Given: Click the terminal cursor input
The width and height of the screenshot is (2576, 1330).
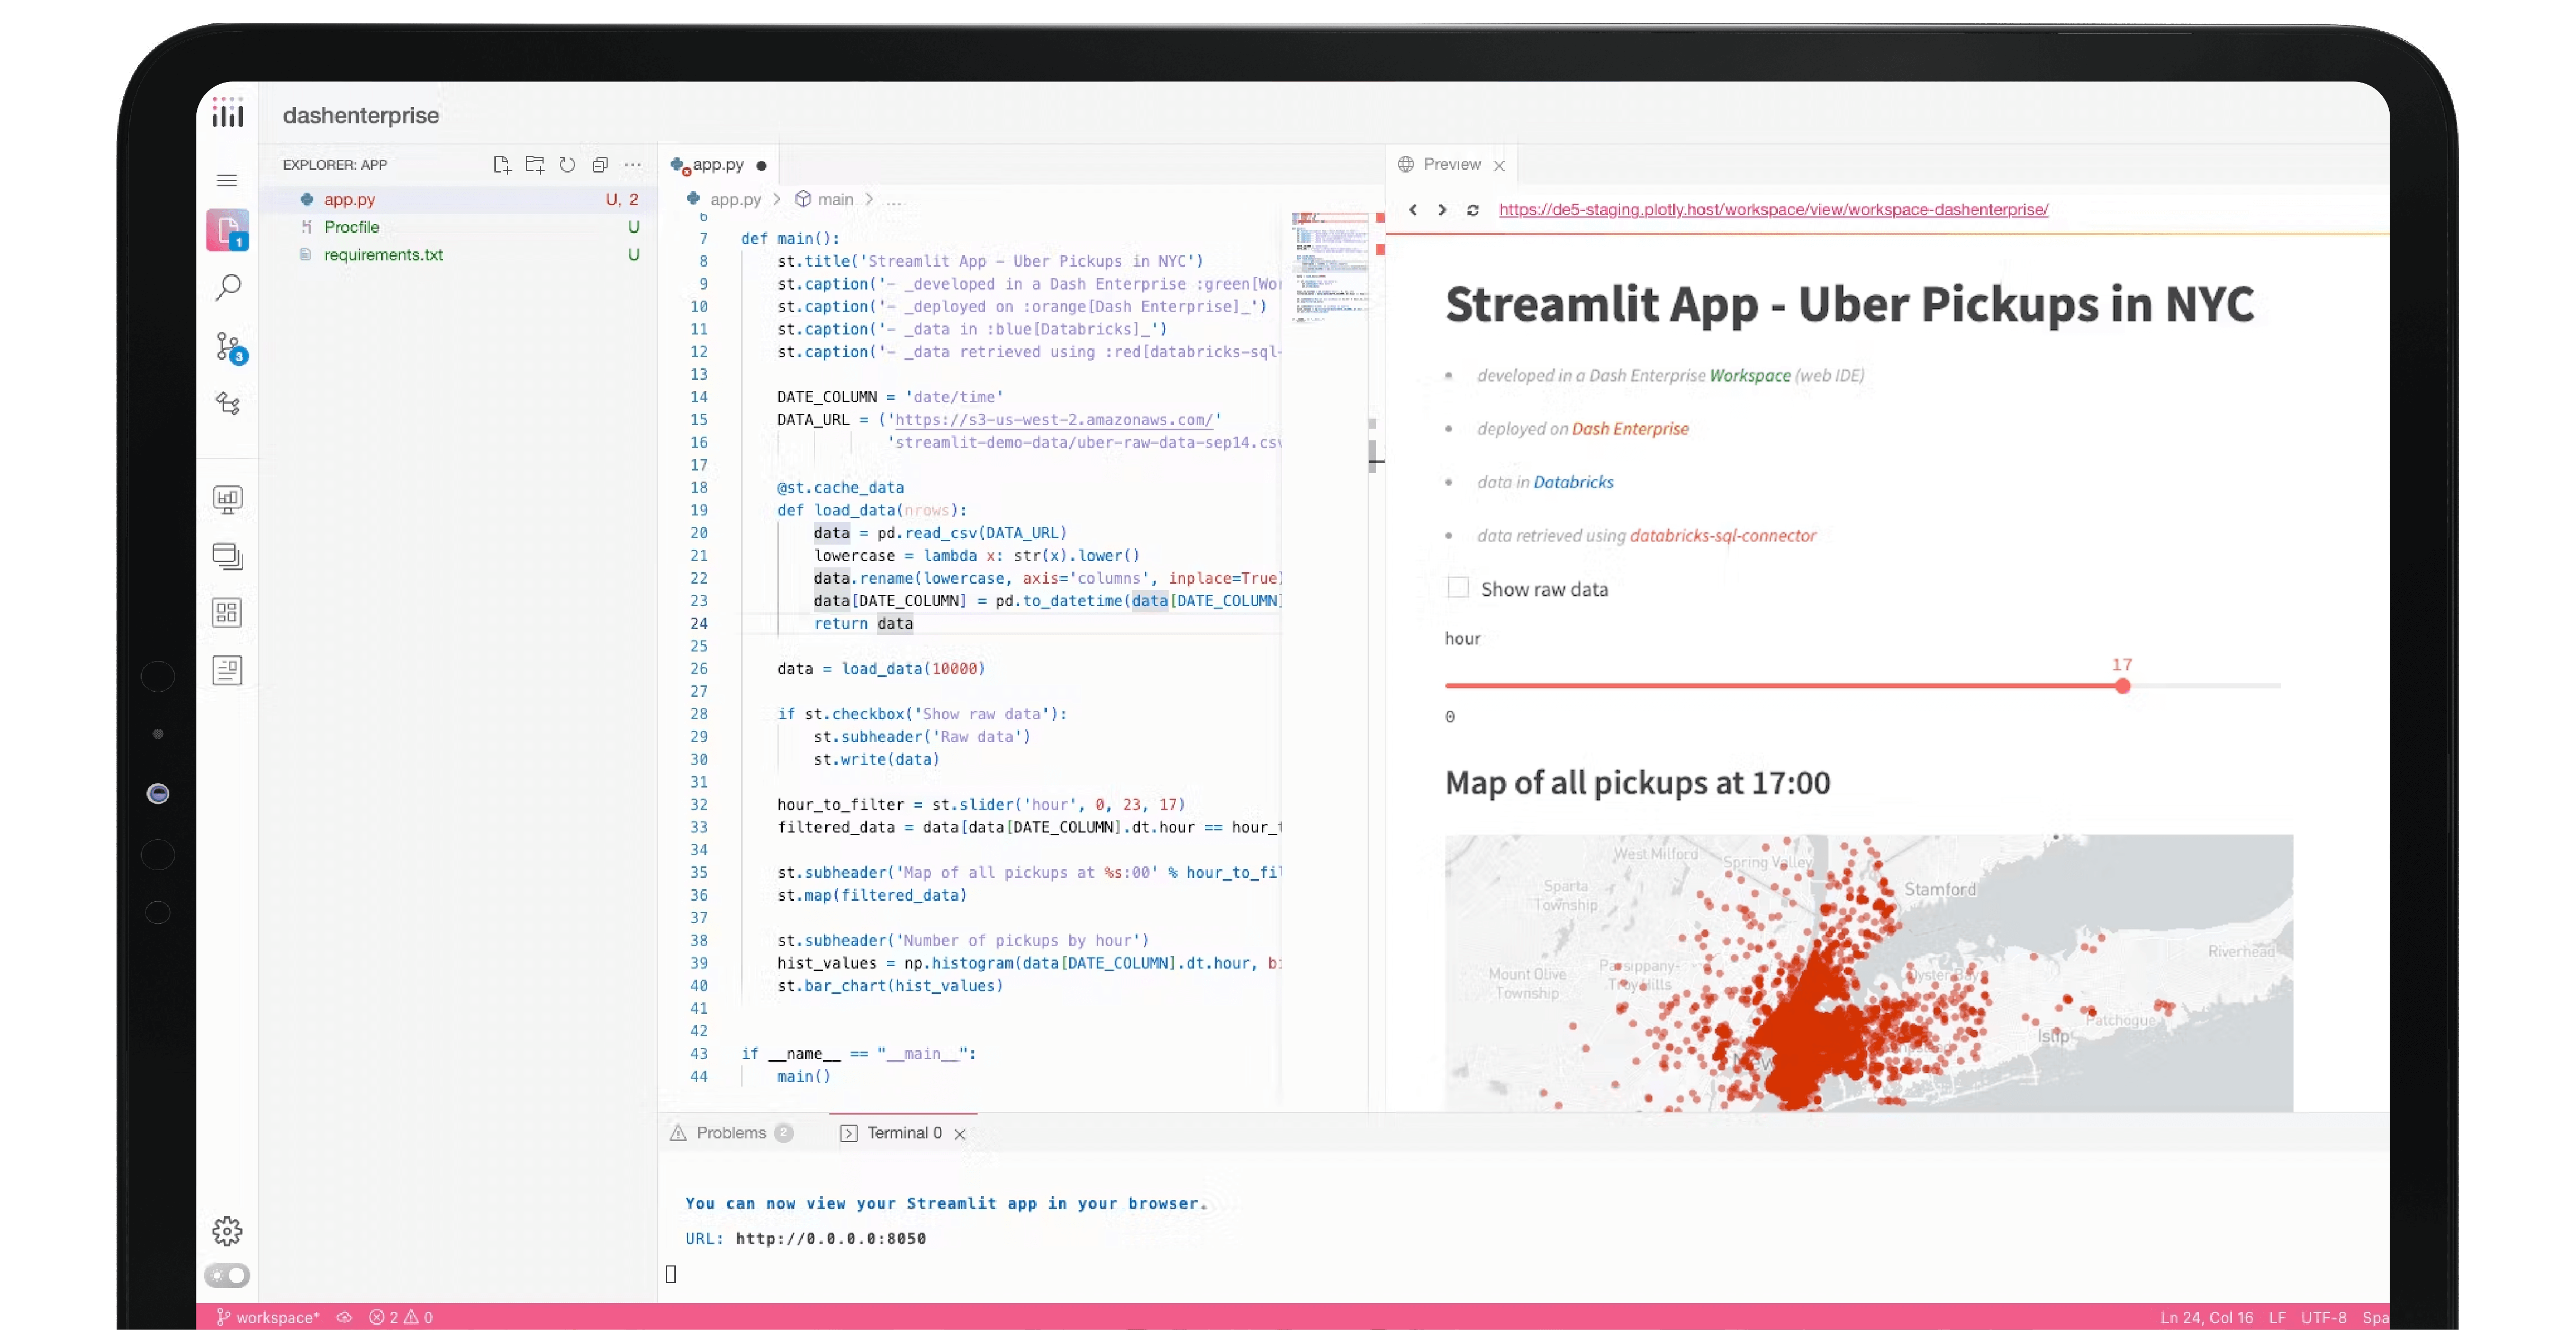Looking at the screenshot, I should coord(671,1274).
